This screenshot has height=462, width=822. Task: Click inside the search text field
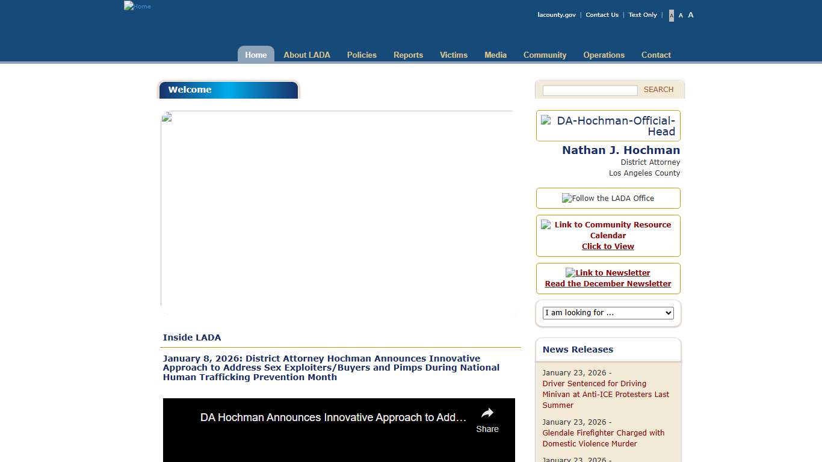(x=589, y=90)
